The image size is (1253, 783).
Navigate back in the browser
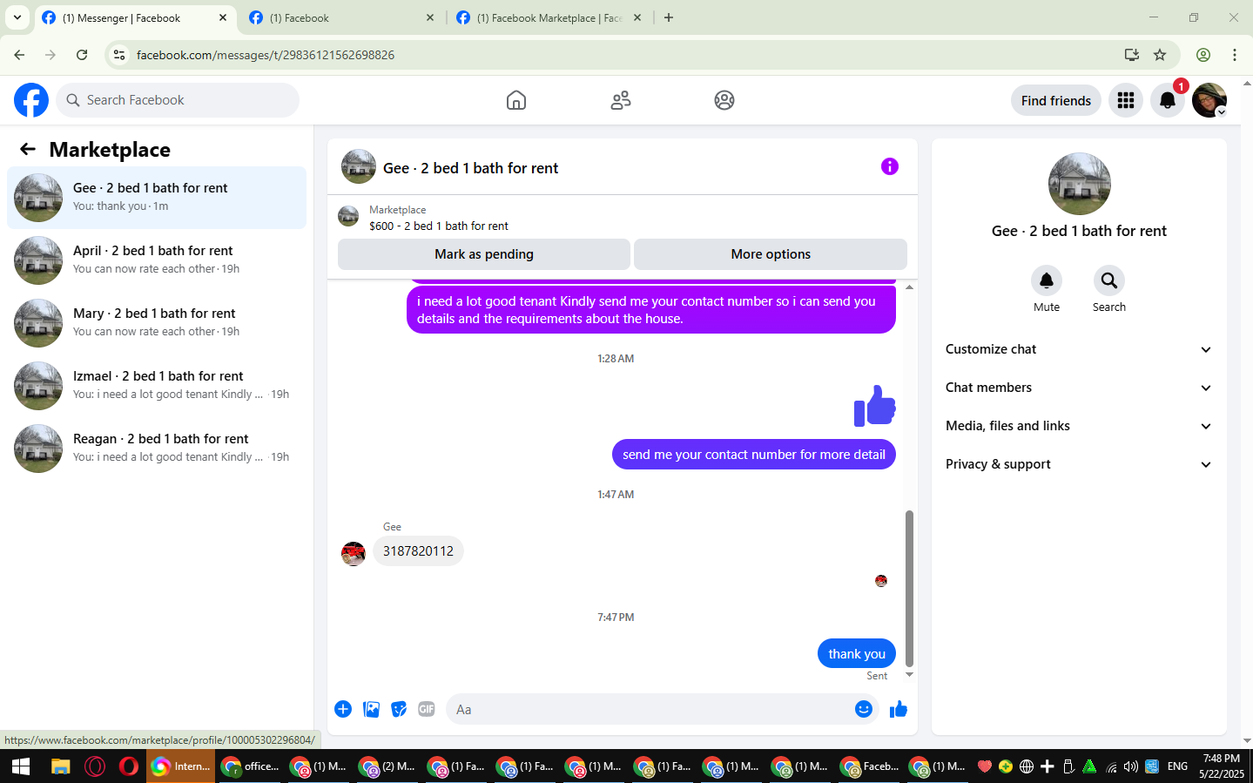[19, 55]
